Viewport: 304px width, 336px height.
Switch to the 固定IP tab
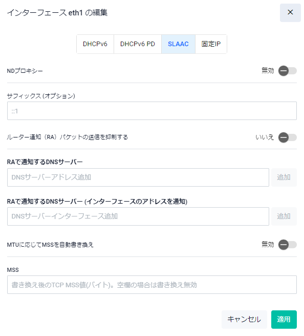(x=211, y=44)
